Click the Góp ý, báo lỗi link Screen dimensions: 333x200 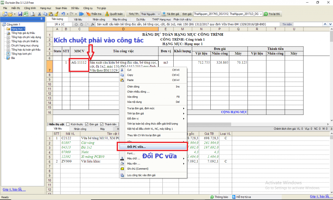[14, 190]
